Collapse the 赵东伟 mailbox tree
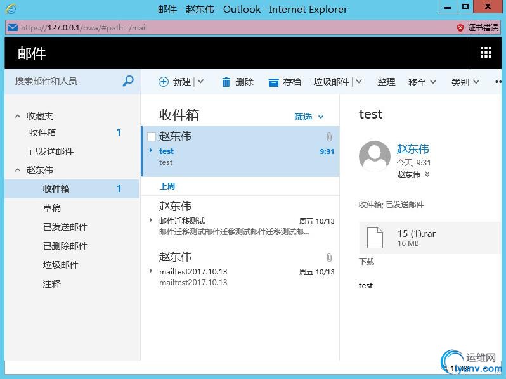 click(x=18, y=170)
